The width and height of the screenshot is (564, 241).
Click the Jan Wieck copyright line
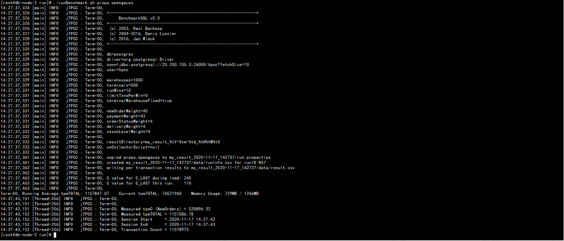(x=132, y=39)
